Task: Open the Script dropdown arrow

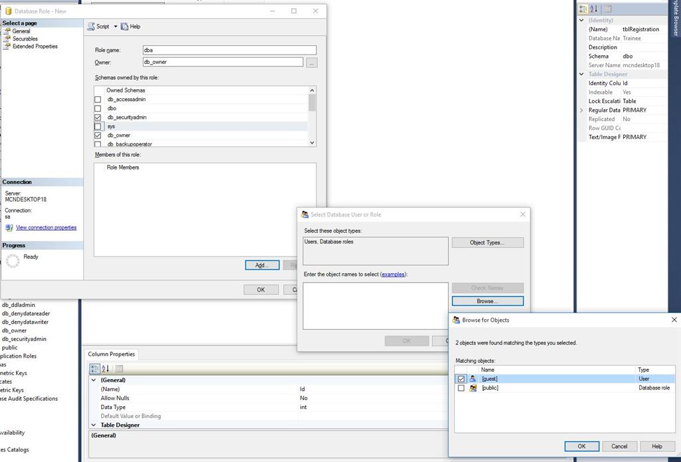Action: tap(116, 27)
